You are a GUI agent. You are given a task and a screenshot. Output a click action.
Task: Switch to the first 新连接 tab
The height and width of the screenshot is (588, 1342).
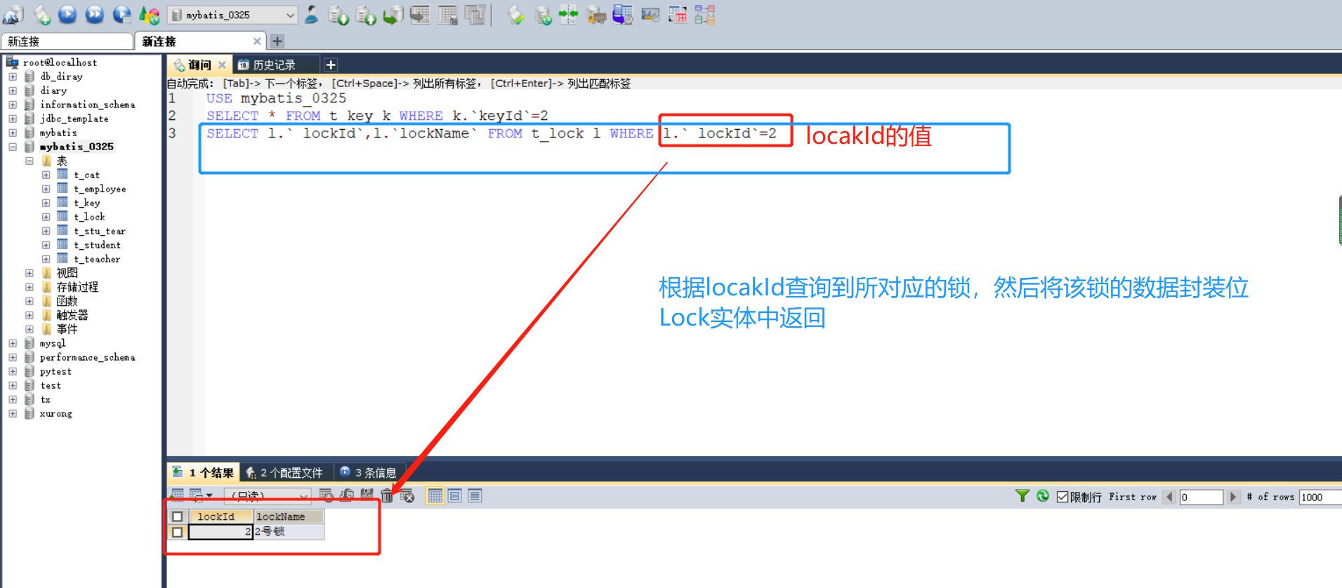pos(67,41)
